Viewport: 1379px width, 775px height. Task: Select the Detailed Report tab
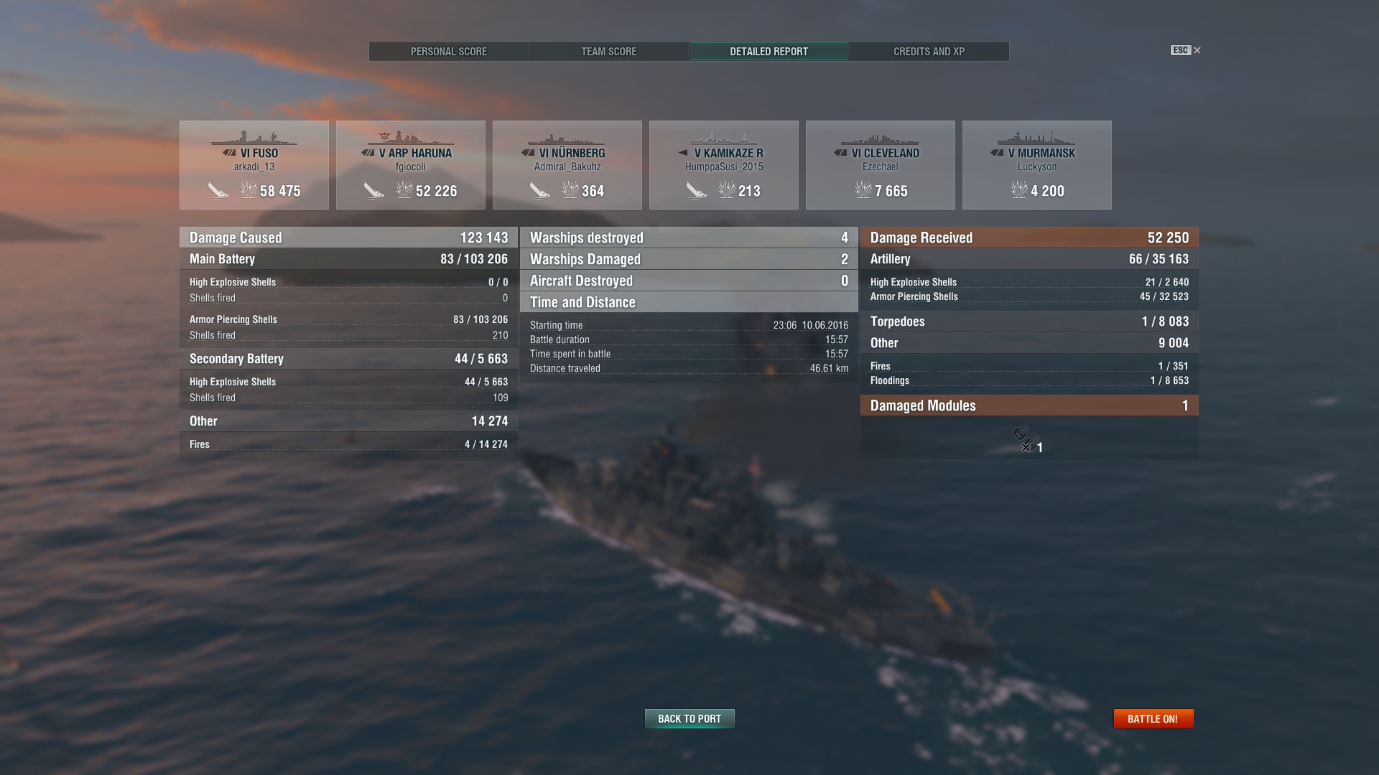click(x=769, y=52)
